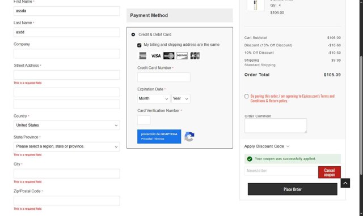The width and height of the screenshot is (363, 216).
Task: Click the Last Name input field
Action: tap(67, 32)
